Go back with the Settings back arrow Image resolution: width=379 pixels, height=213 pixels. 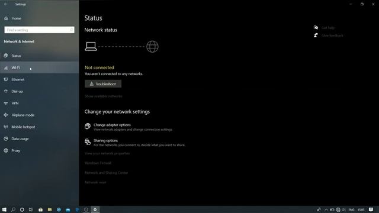(5, 4)
